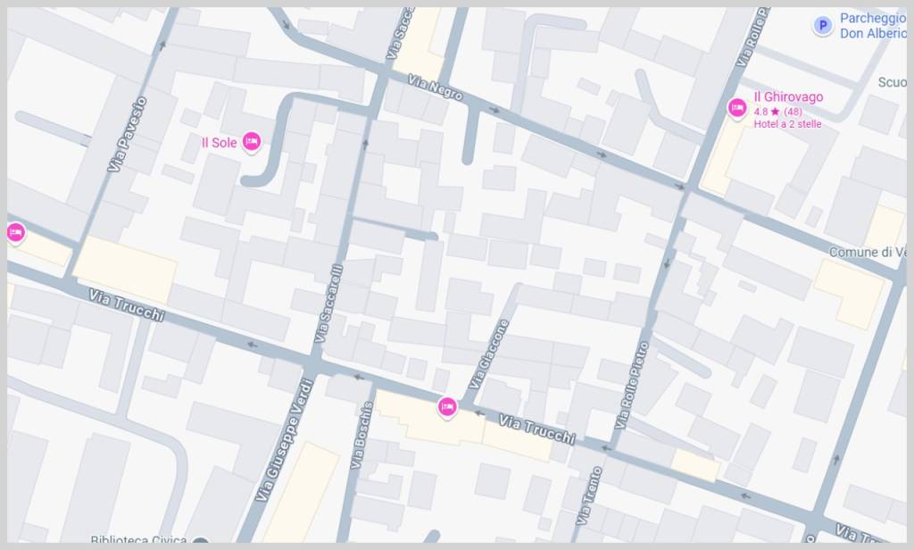
Task: Select the hotel marker west of Via Pavesio
Action: [x=15, y=232]
